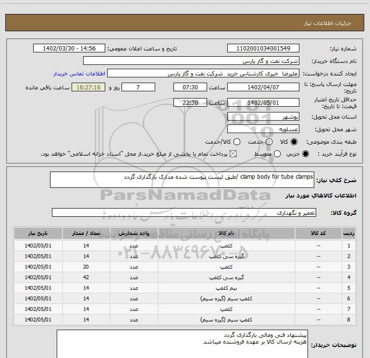Select item name کلمپ in row 1
Viewport: 370px width, 358px height.
click(226, 246)
